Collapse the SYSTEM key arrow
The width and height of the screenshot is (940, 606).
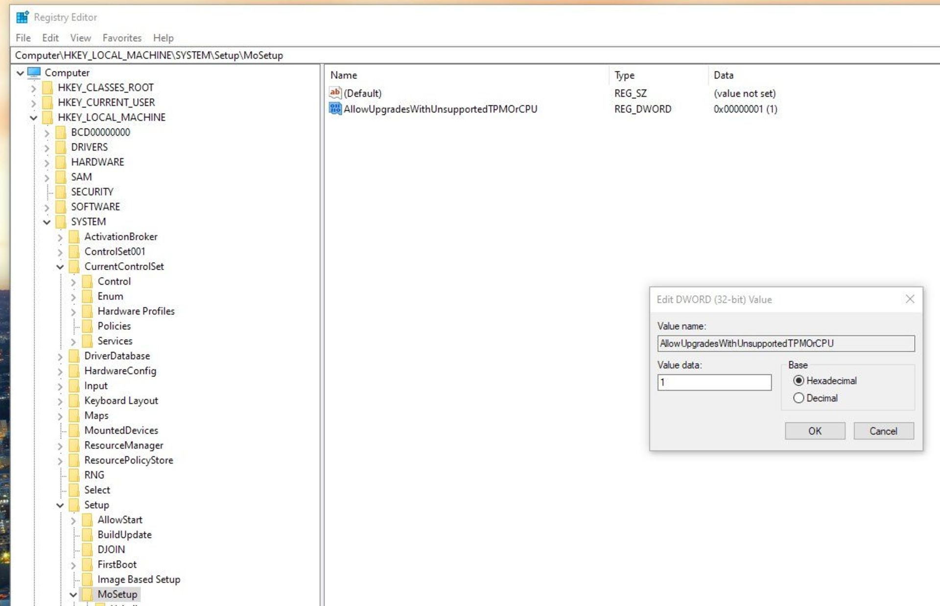click(47, 222)
